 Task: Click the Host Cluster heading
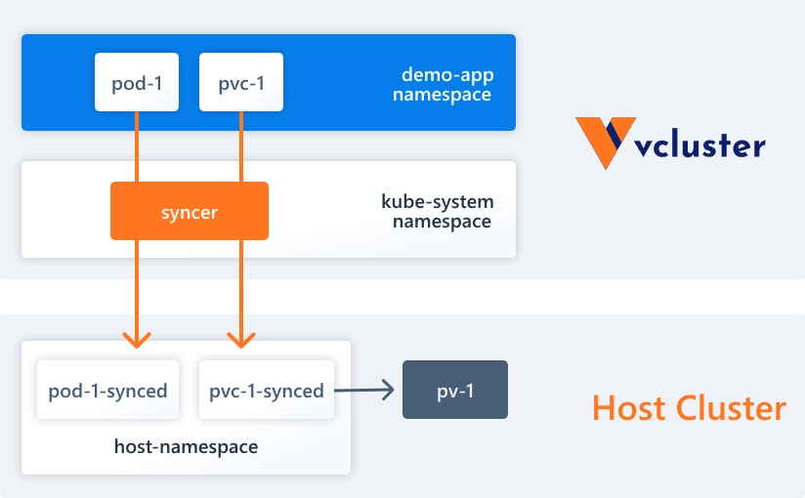[x=689, y=408]
